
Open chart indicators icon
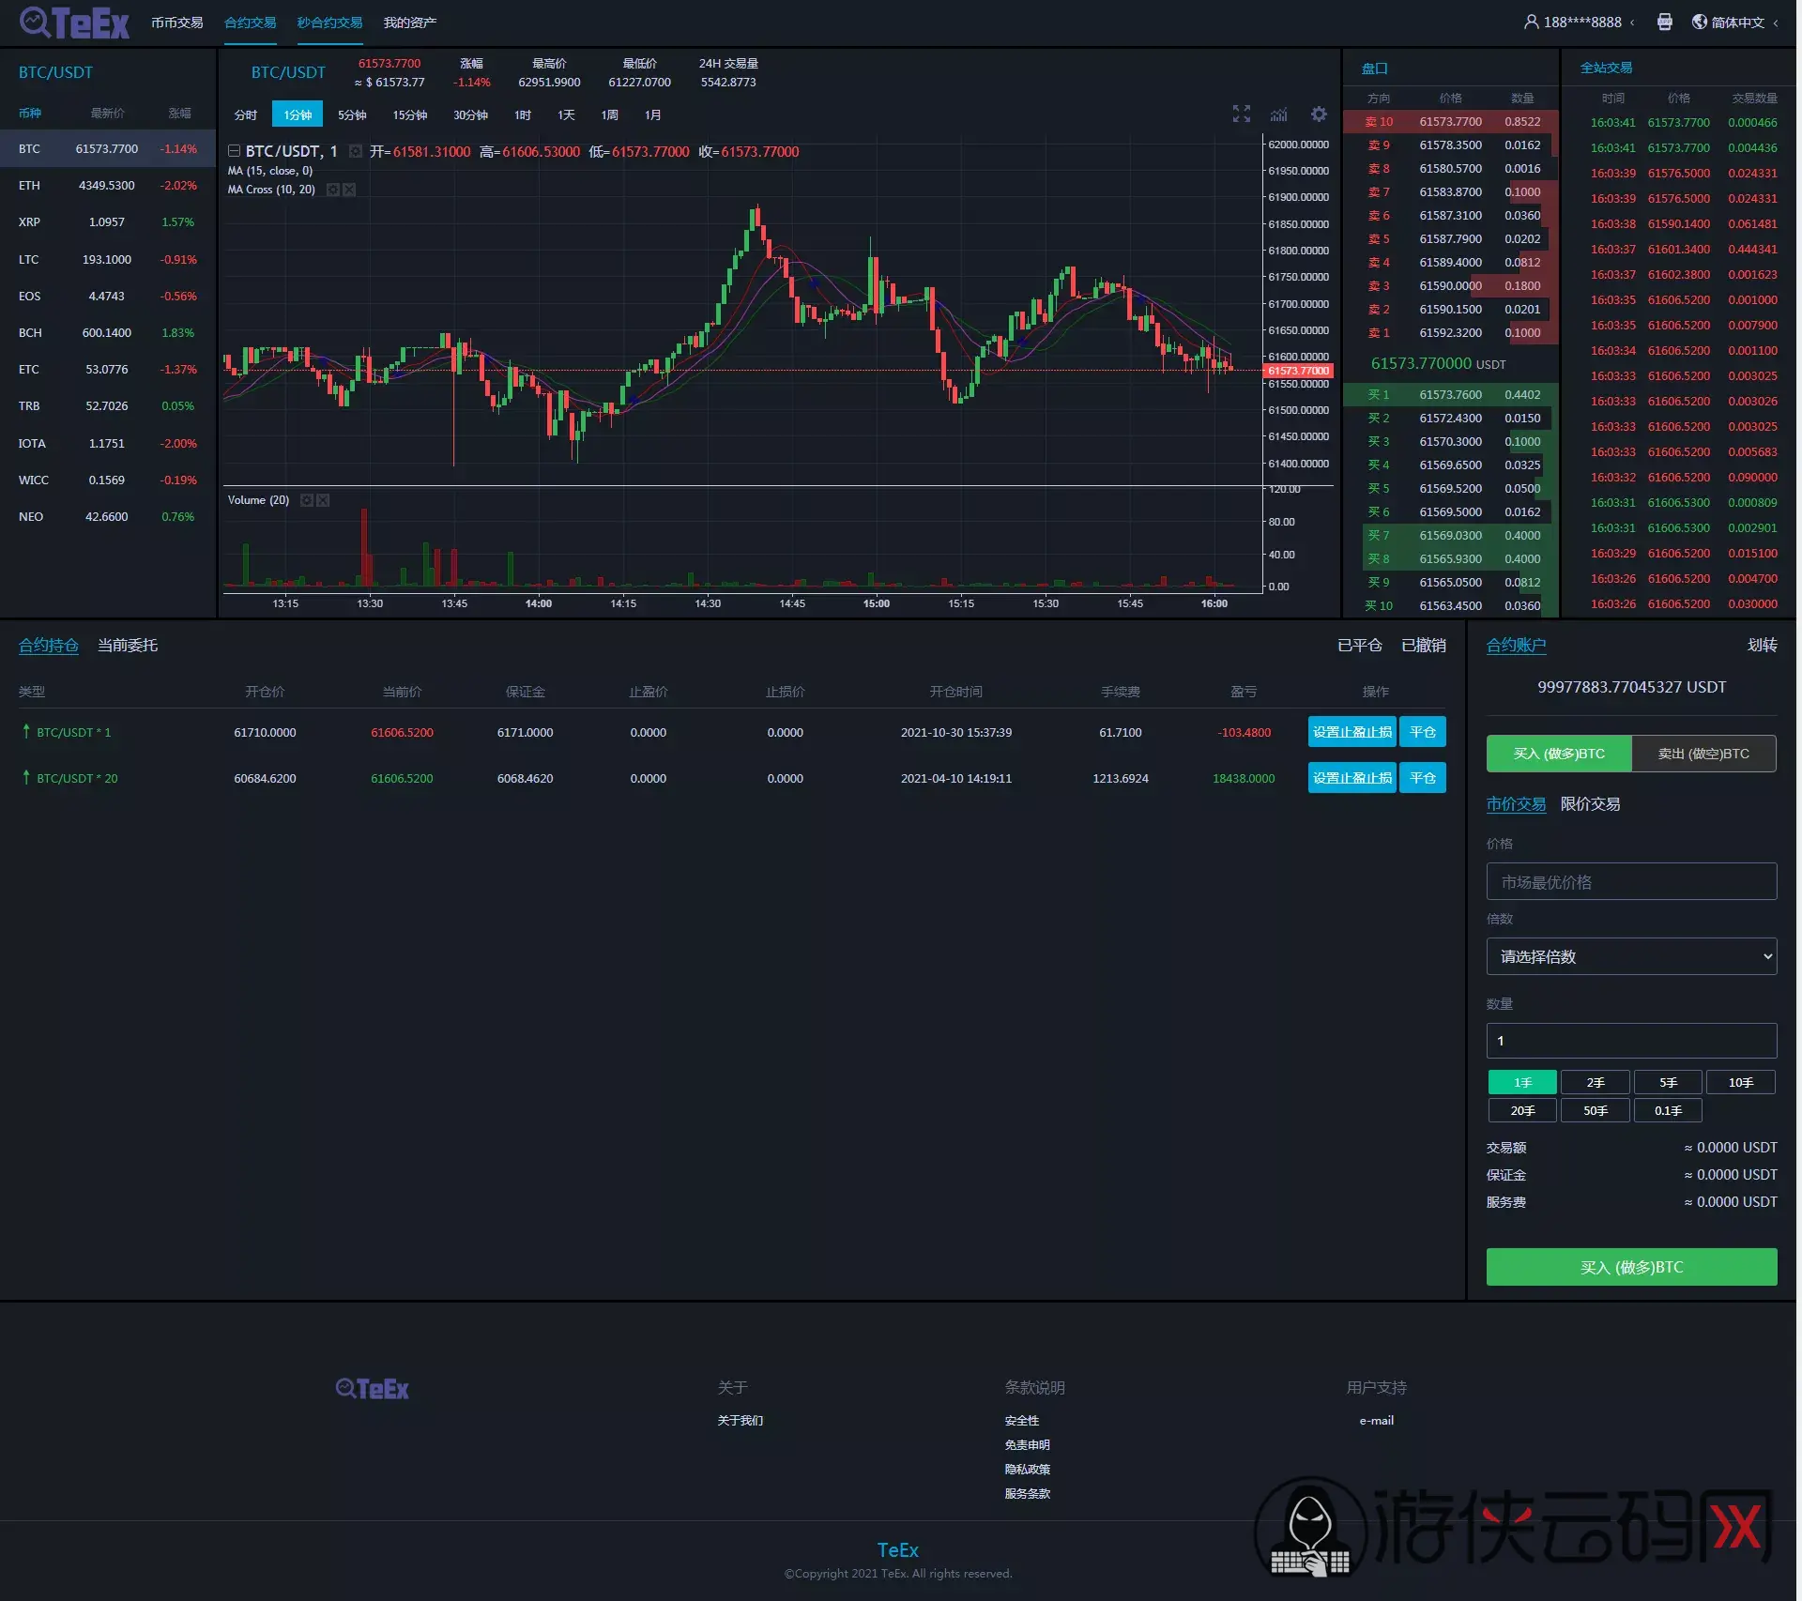pos(1281,114)
